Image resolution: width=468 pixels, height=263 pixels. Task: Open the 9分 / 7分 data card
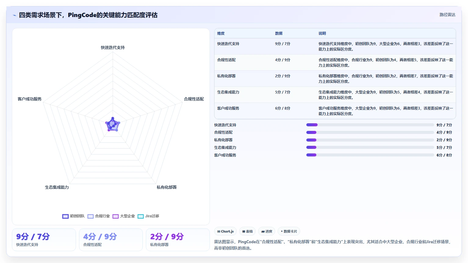click(44, 240)
